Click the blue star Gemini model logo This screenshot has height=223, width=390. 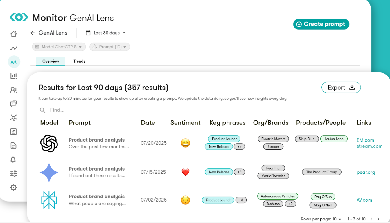(49, 172)
